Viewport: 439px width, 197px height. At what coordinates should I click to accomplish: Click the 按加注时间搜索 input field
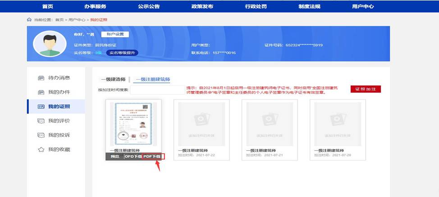(x=157, y=90)
